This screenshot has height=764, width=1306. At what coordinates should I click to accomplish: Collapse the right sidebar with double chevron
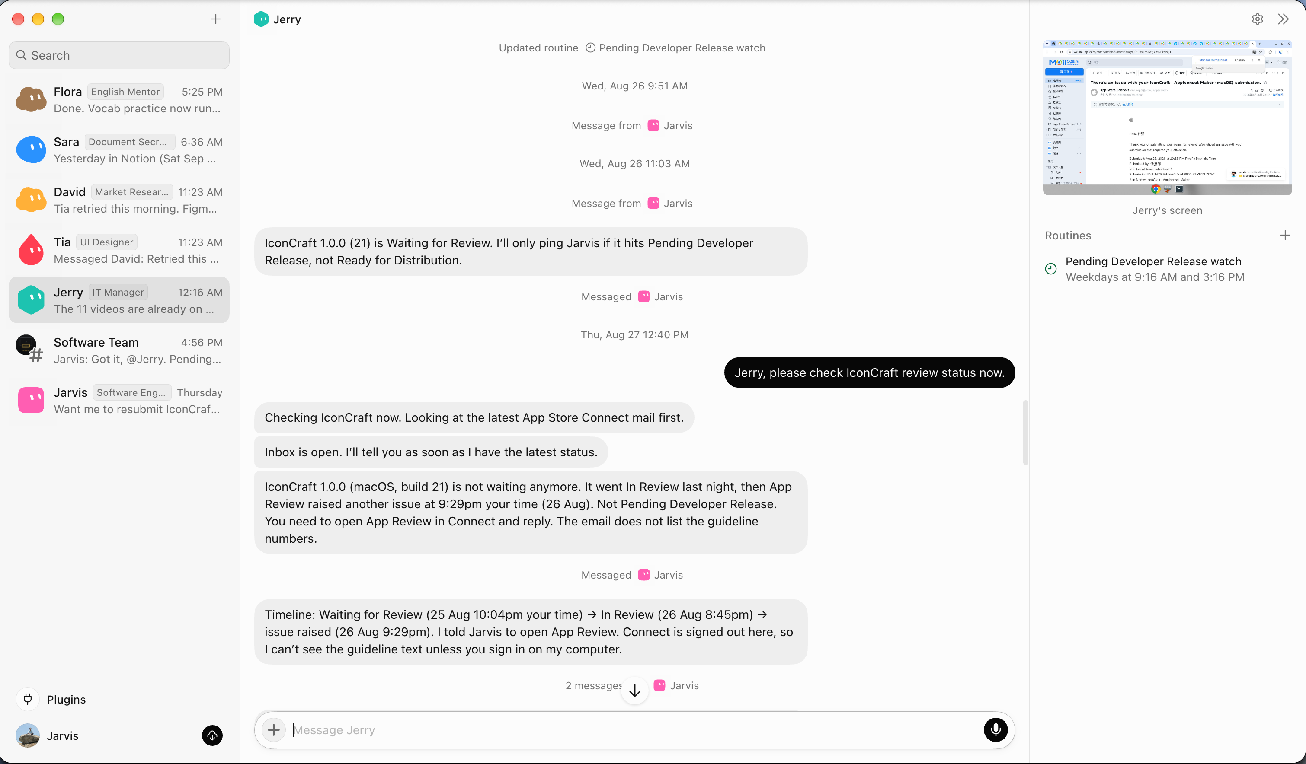1284,19
